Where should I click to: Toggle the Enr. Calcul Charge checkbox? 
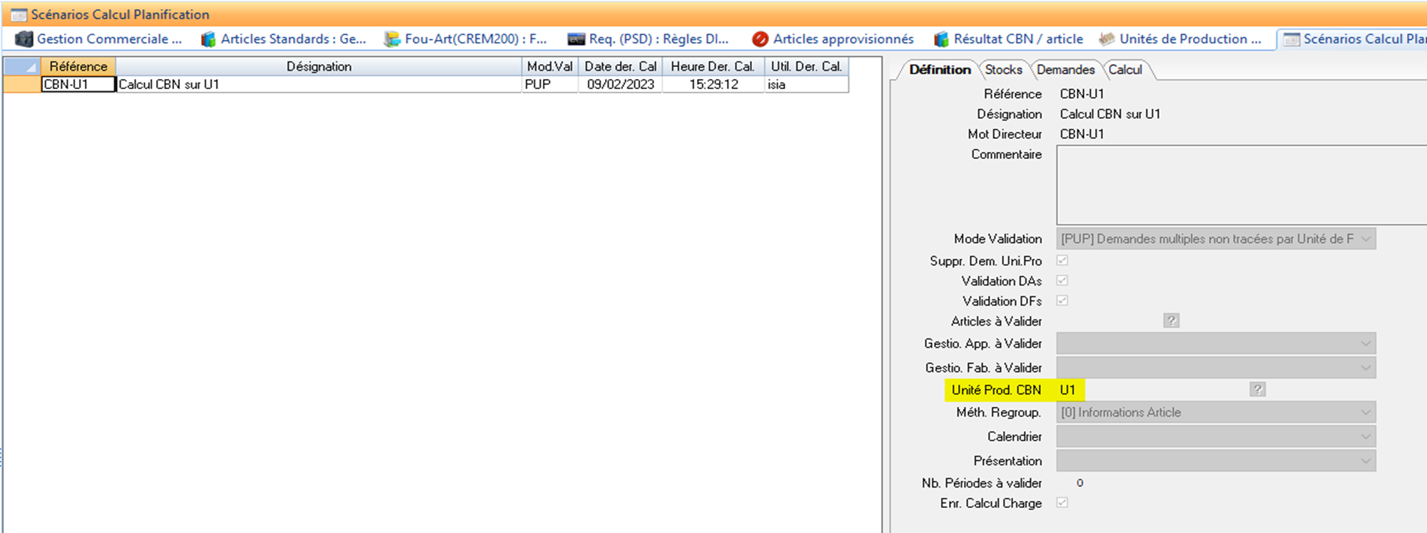[x=1062, y=503]
